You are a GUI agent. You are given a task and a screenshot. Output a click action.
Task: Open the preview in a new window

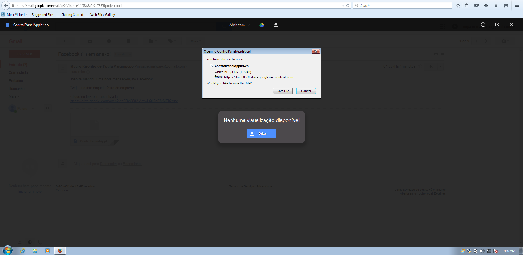tap(497, 25)
